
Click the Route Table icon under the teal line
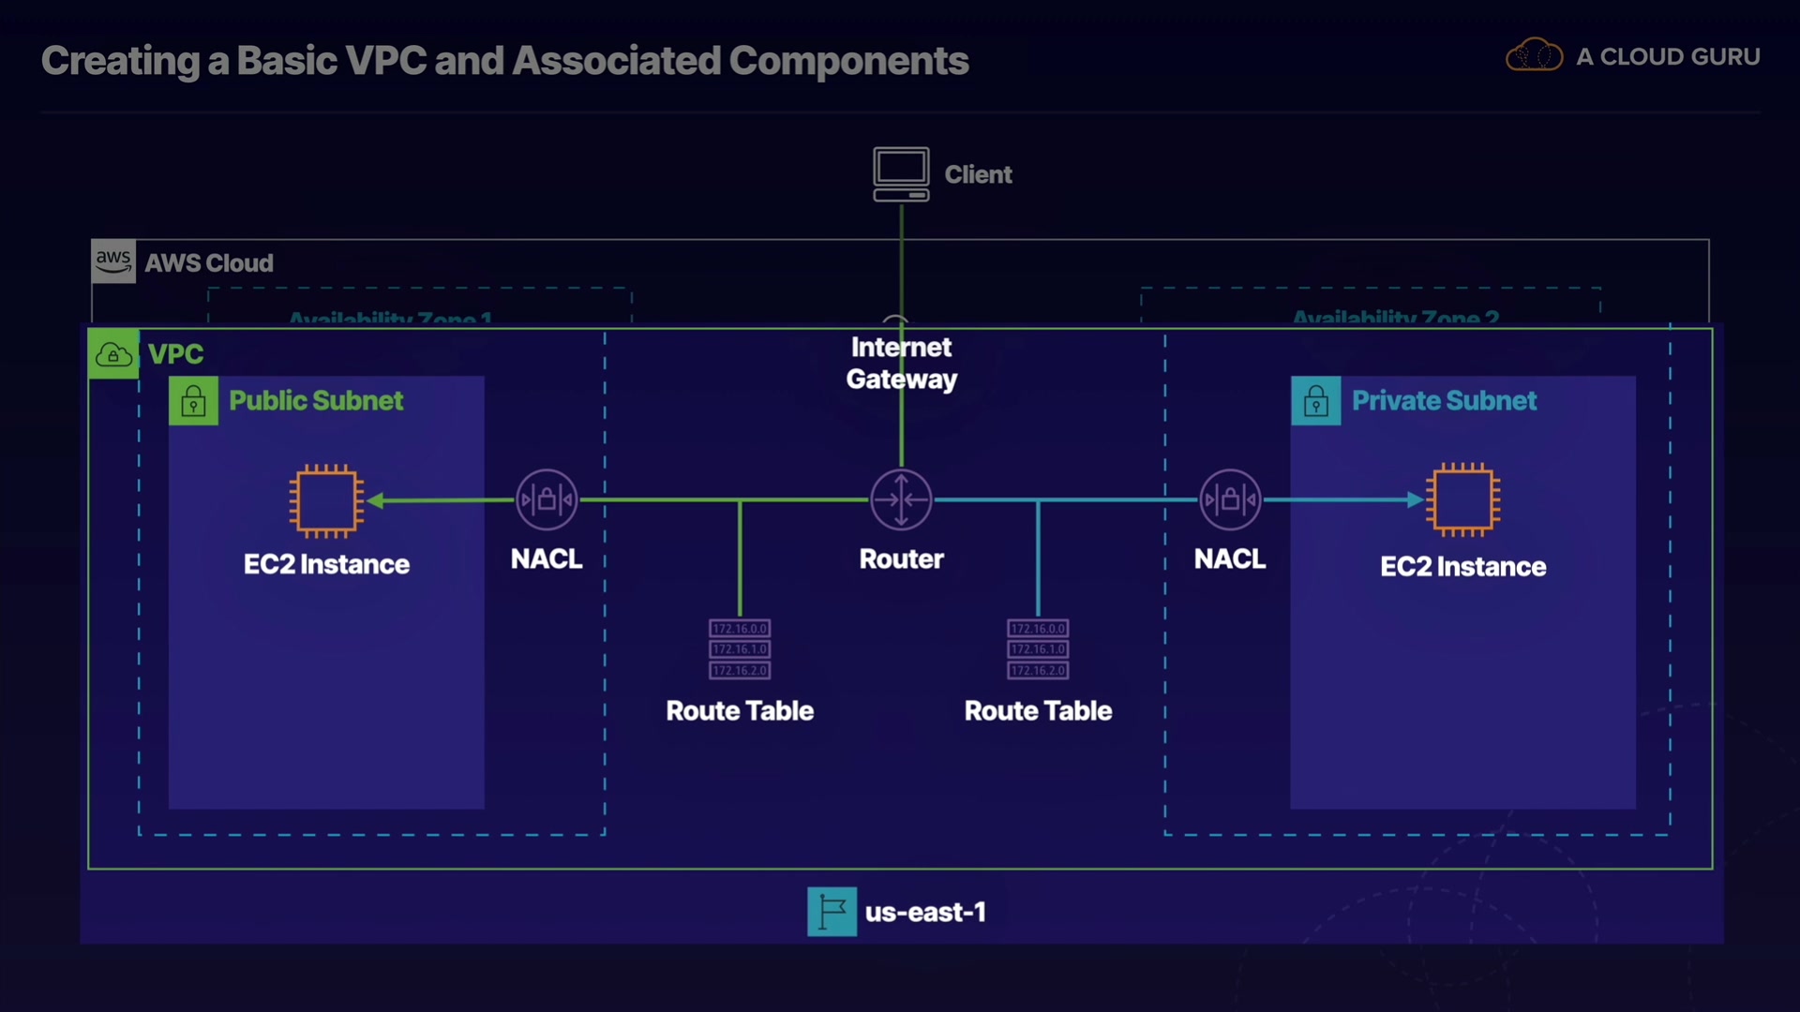coord(1038,648)
